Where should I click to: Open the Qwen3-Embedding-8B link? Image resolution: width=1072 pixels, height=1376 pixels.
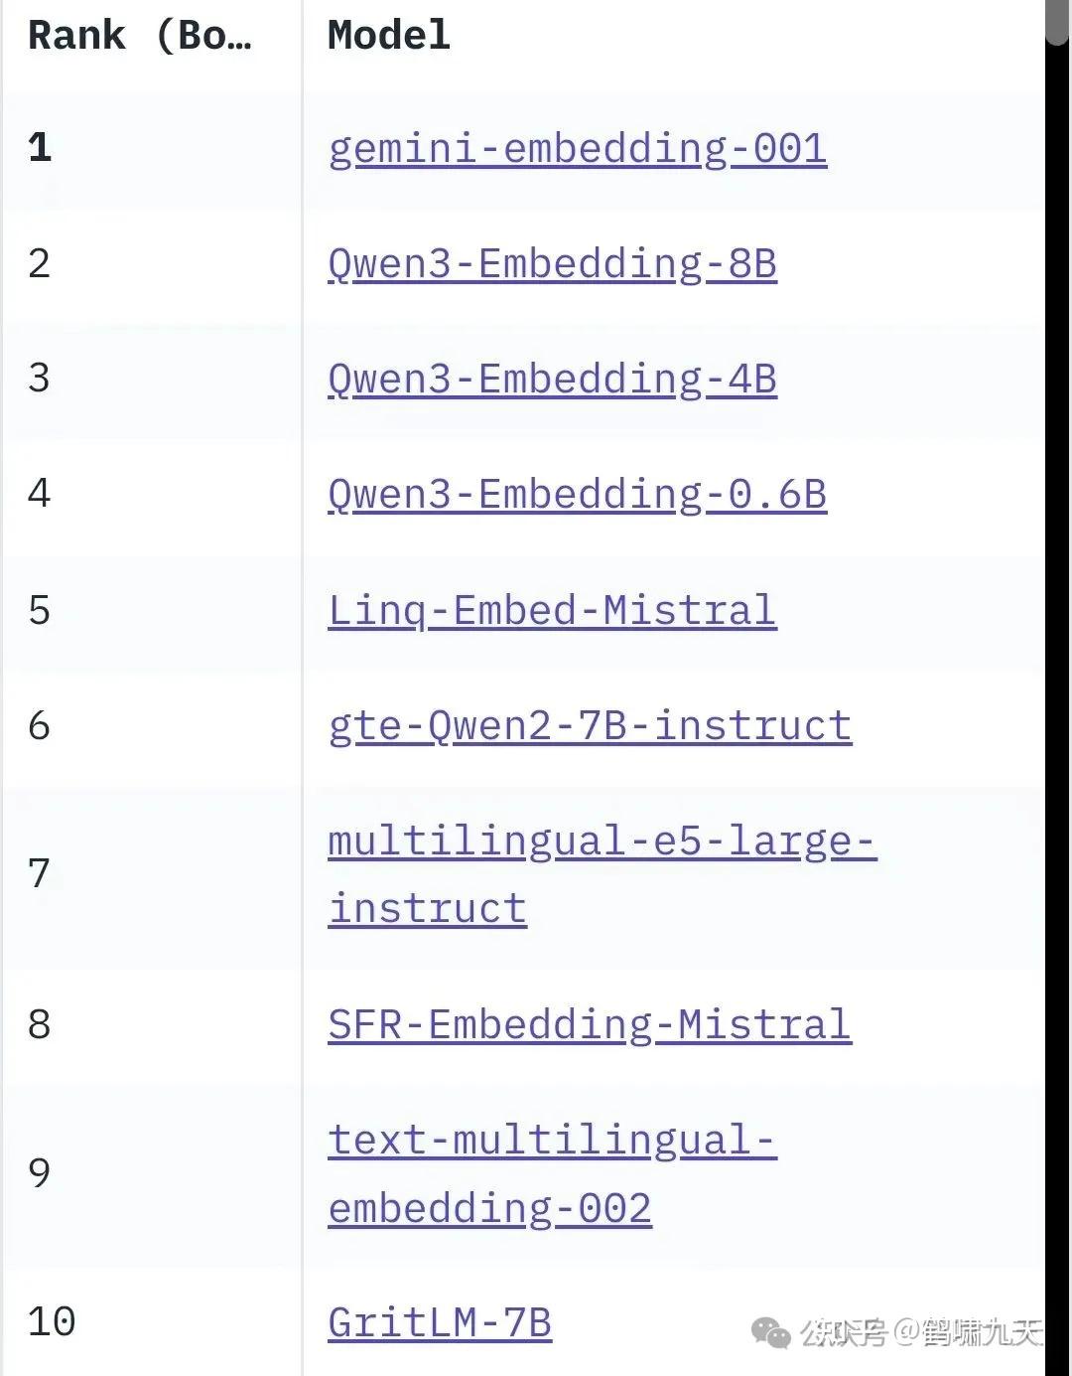point(552,264)
